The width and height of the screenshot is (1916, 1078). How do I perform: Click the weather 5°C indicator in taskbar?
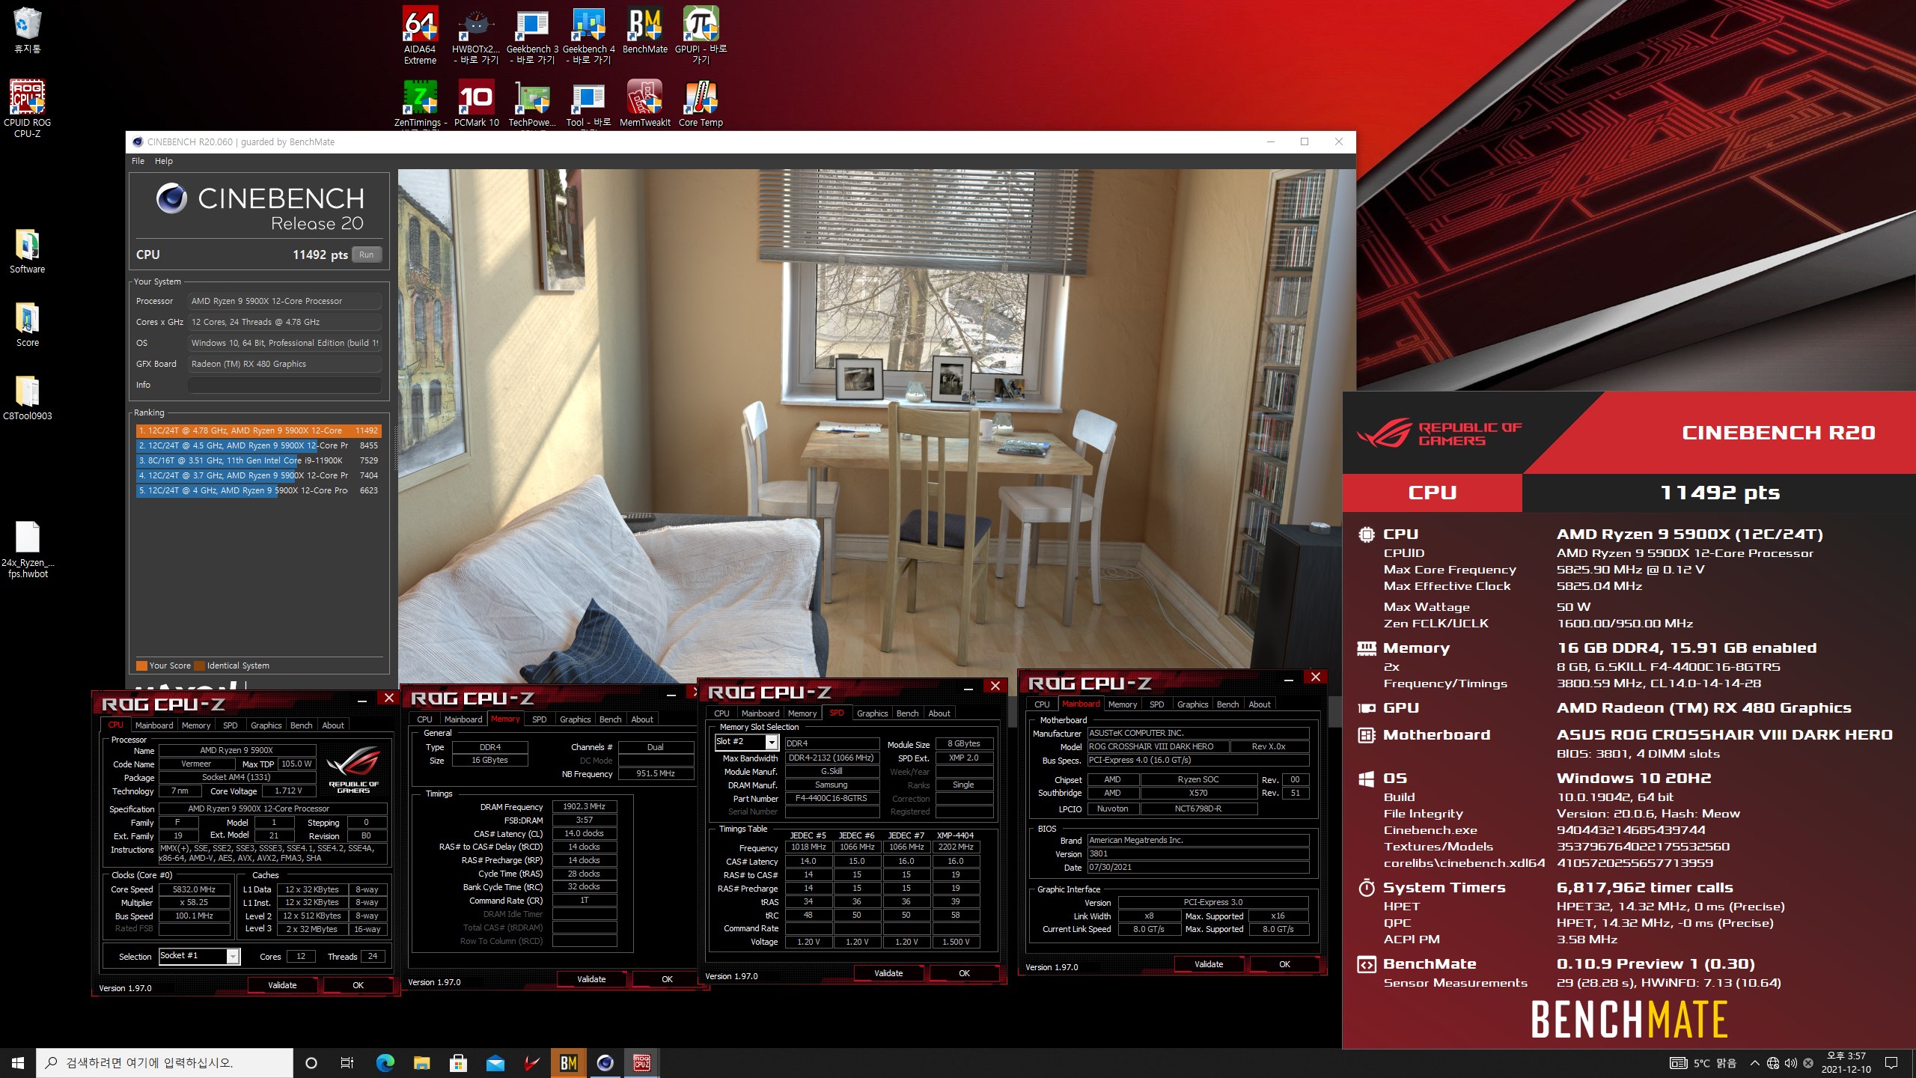point(1704,1062)
